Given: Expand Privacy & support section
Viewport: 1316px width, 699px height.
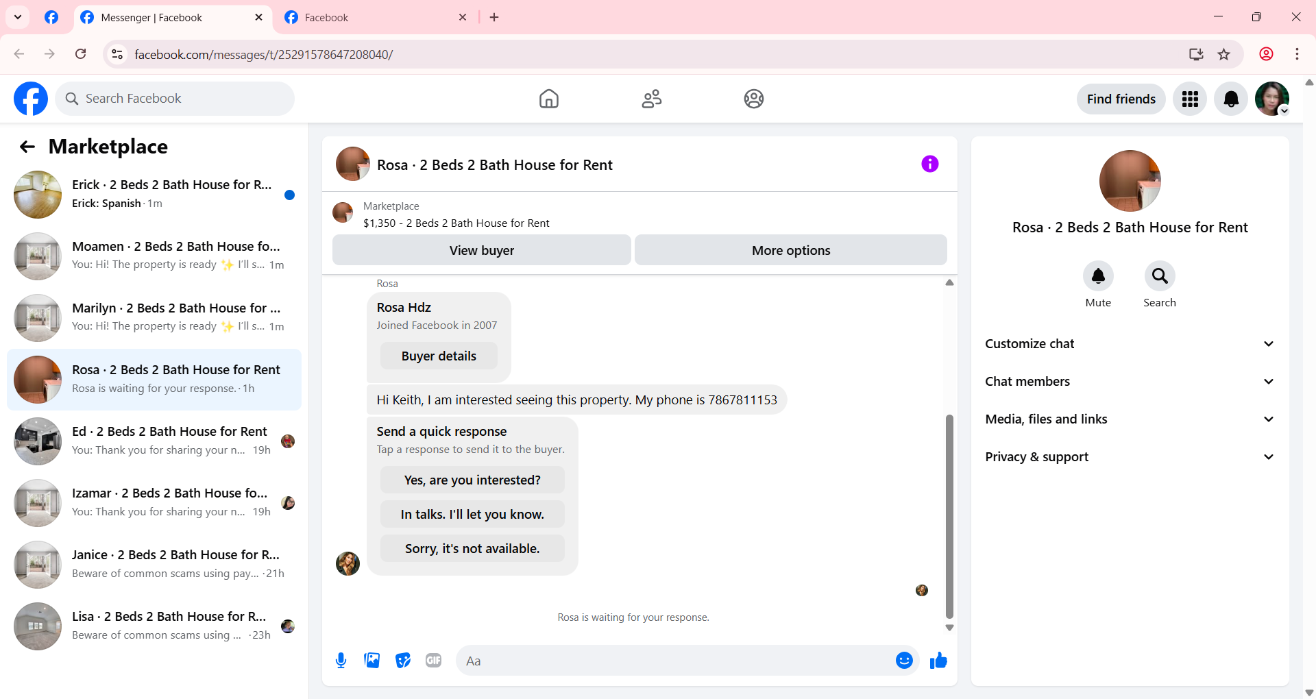Looking at the screenshot, I should pyautogui.click(x=1130, y=457).
